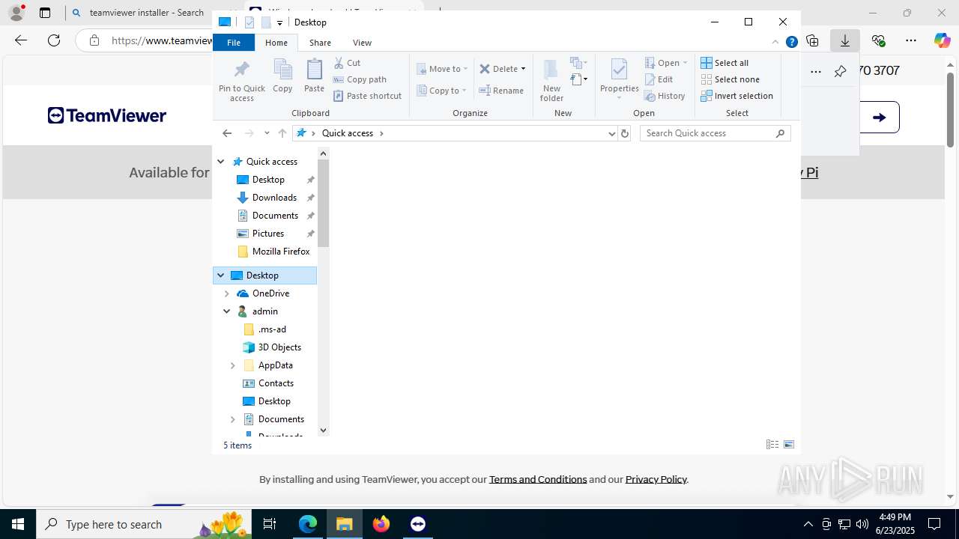Click Quick access in address bar

coord(348,133)
